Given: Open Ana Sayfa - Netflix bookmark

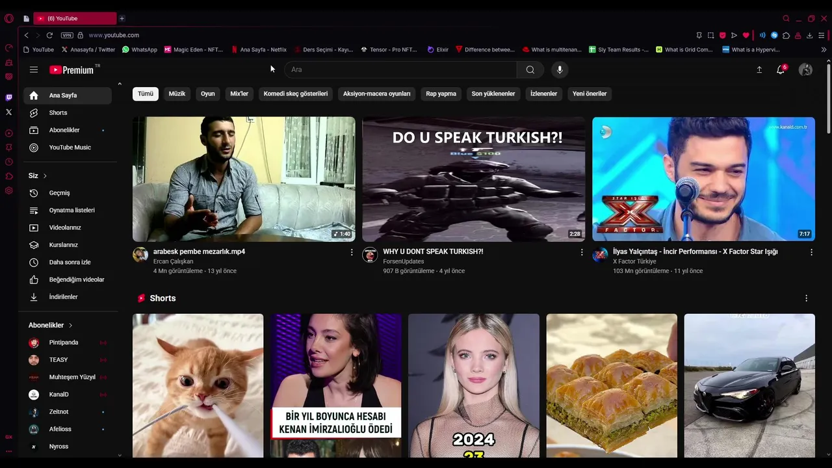Looking at the screenshot, I should (258, 49).
